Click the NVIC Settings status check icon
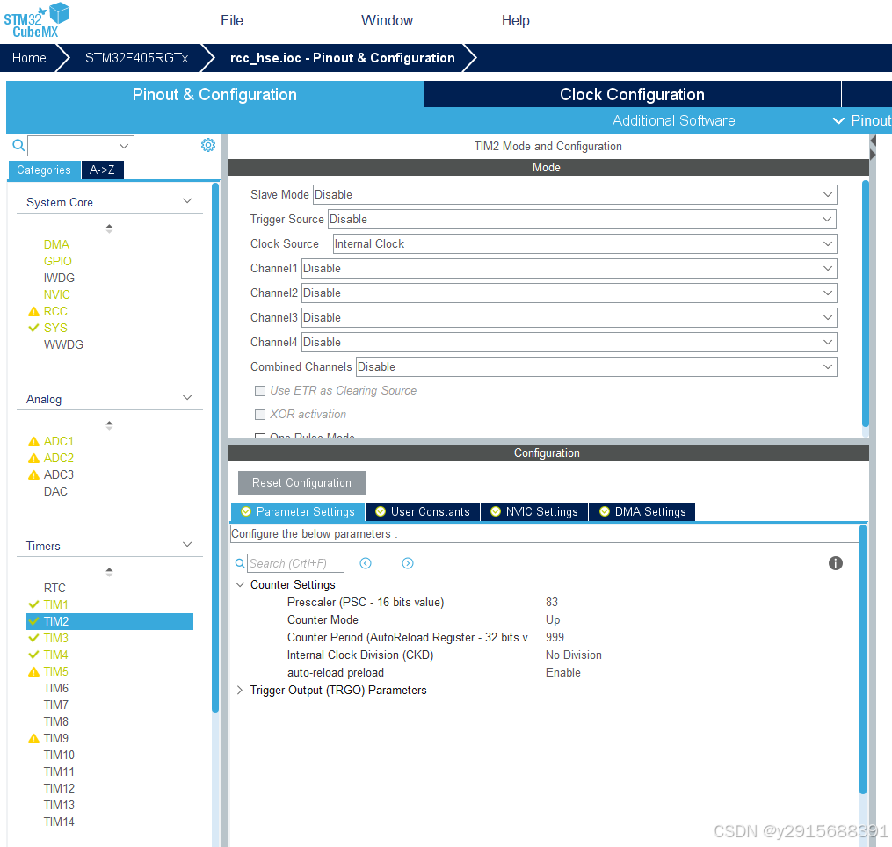Screen dimensions: 892x847 tap(496, 511)
